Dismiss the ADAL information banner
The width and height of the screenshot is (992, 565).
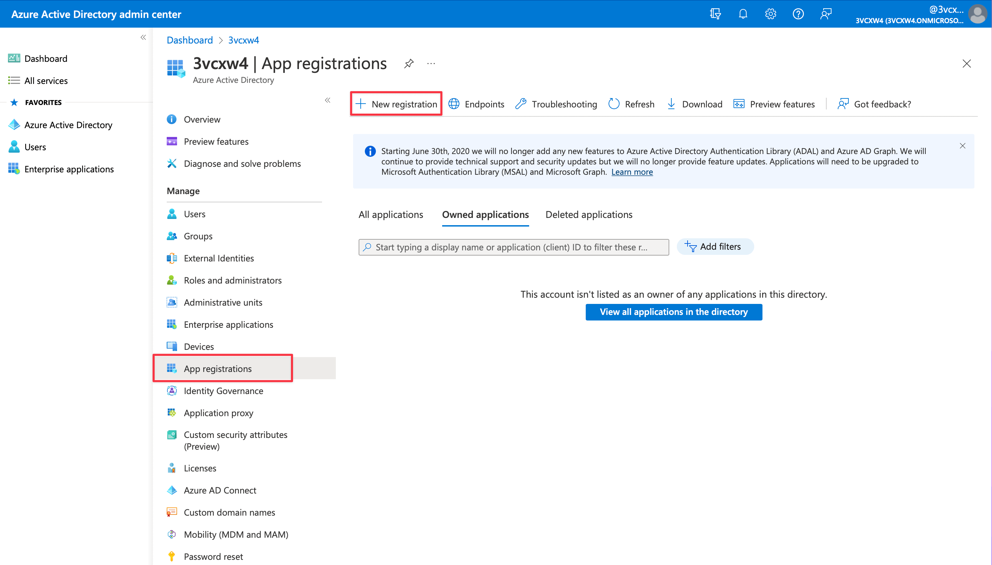point(963,146)
